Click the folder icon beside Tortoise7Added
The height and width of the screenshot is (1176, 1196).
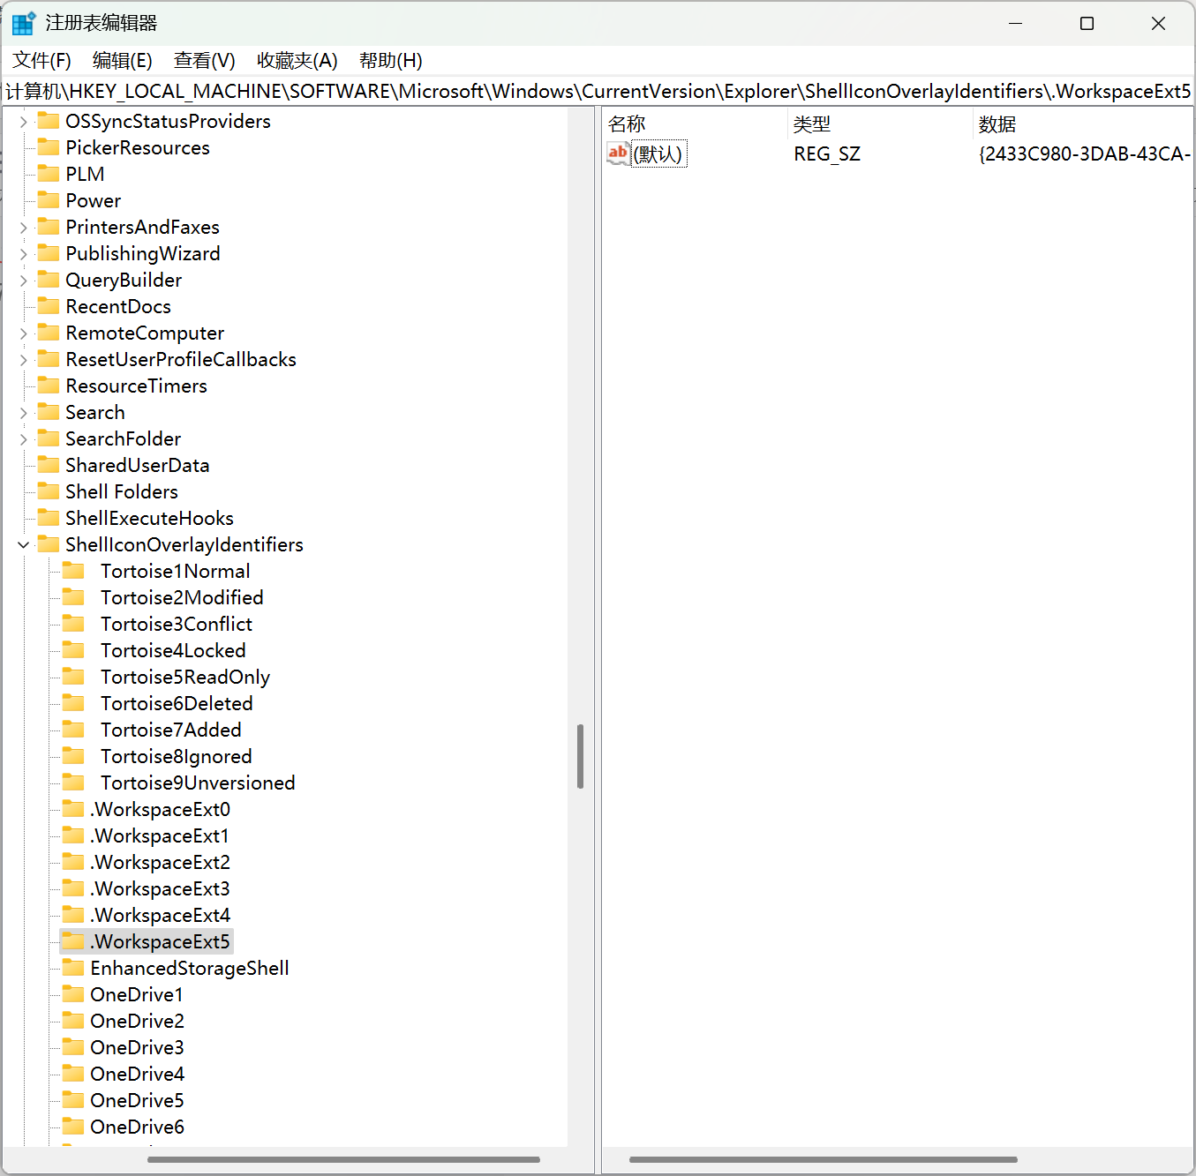tap(73, 730)
